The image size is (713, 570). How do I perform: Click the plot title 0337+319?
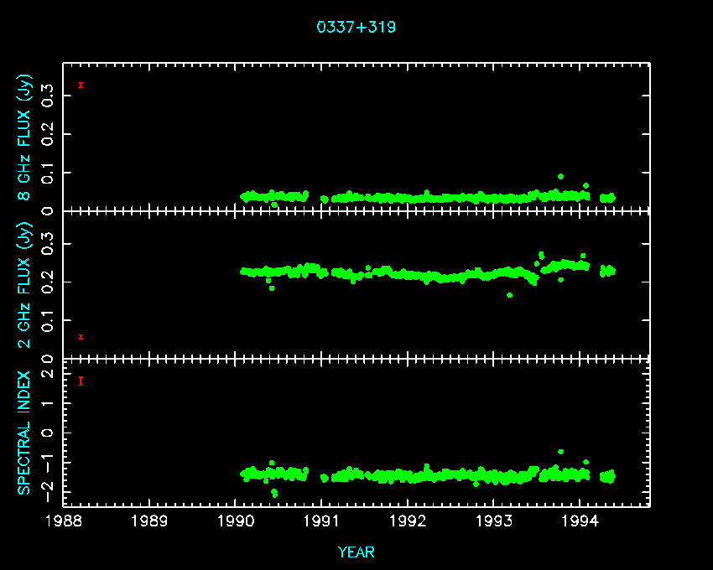[356, 27]
